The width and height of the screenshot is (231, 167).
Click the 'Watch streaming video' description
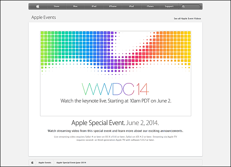115,131
